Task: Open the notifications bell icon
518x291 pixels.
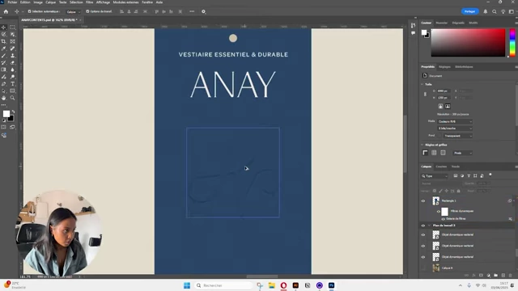Action: [486, 11]
